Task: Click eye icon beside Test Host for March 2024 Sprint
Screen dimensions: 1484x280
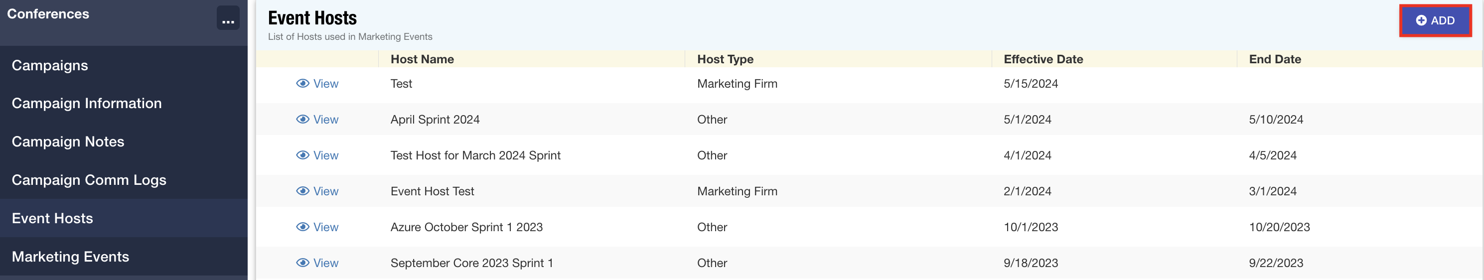Action: [302, 155]
